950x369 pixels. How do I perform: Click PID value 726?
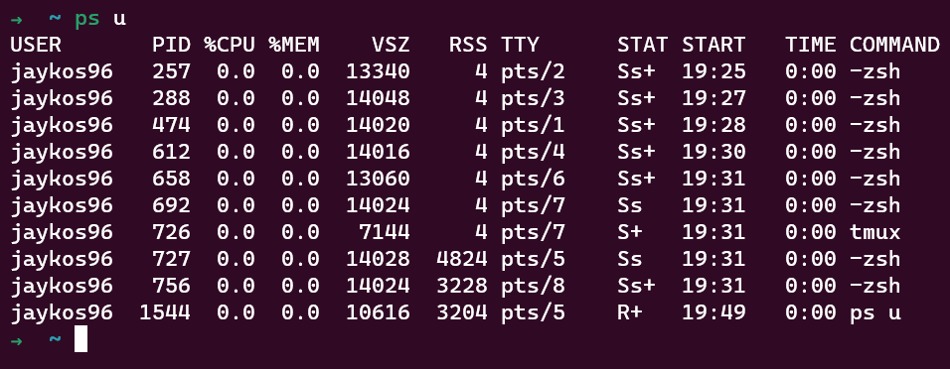pos(172,232)
